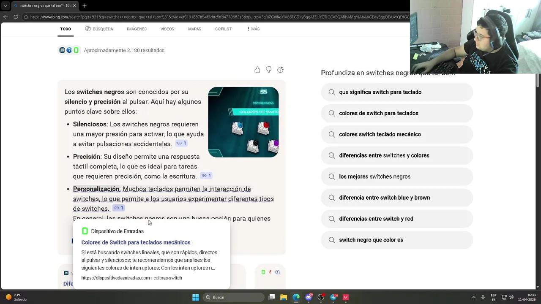Click the citation link after Precisión paragraph
This screenshot has height=304, width=541.
(206, 176)
